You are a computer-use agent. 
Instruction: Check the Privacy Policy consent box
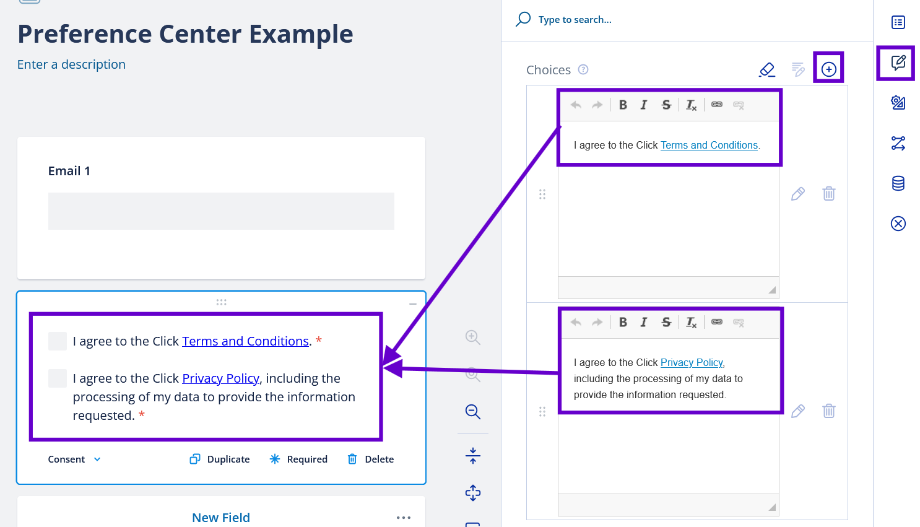click(x=58, y=378)
